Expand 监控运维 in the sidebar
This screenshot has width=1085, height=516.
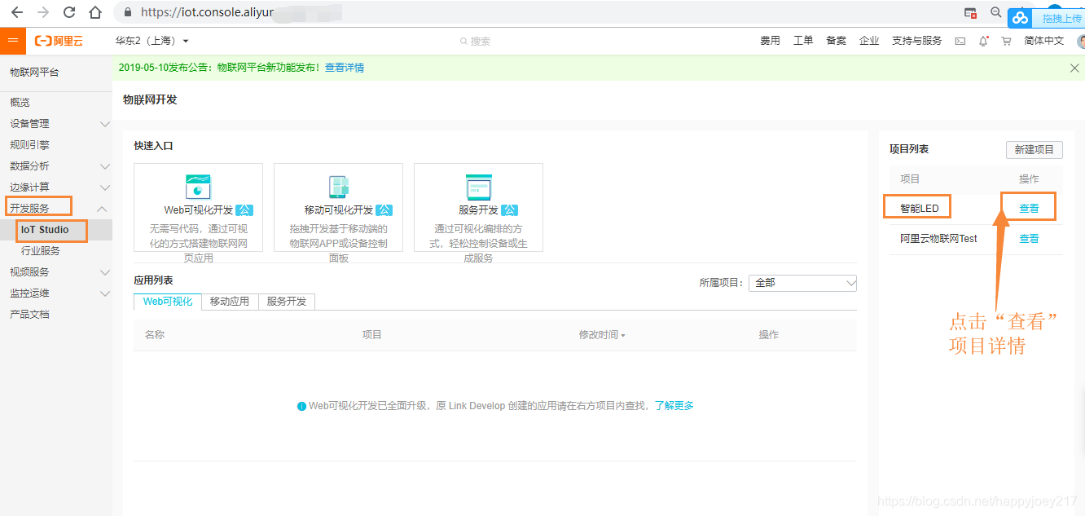104,293
